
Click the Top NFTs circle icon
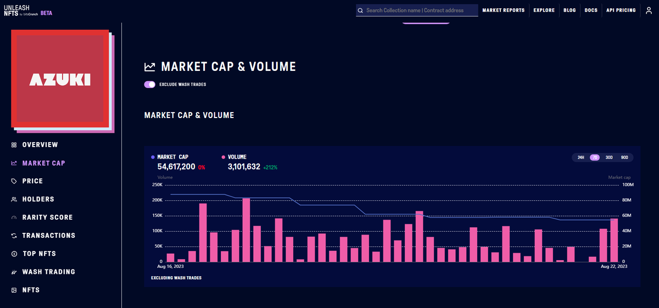pyautogui.click(x=14, y=254)
